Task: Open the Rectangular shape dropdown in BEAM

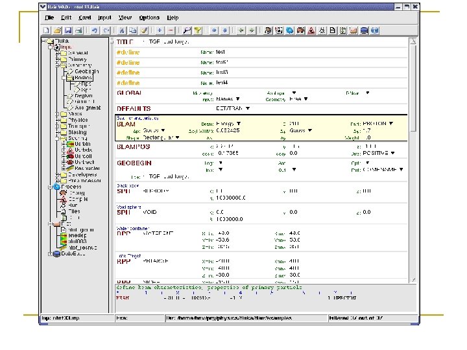Action: click(x=159, y=137)
